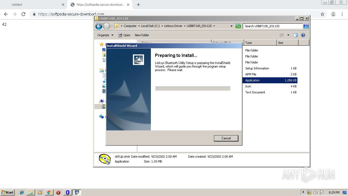Bookmark this page with the star icon

(x=322, y=14)
